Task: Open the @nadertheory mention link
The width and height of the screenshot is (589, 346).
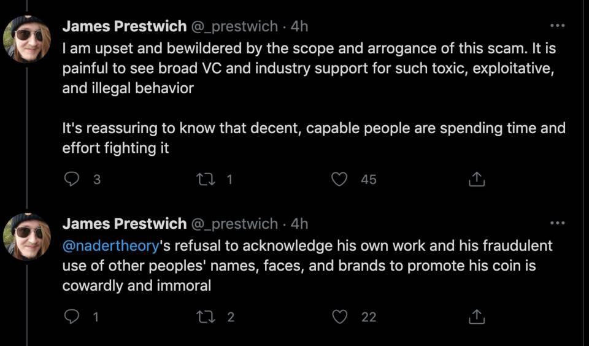Action: coord(111,246)
